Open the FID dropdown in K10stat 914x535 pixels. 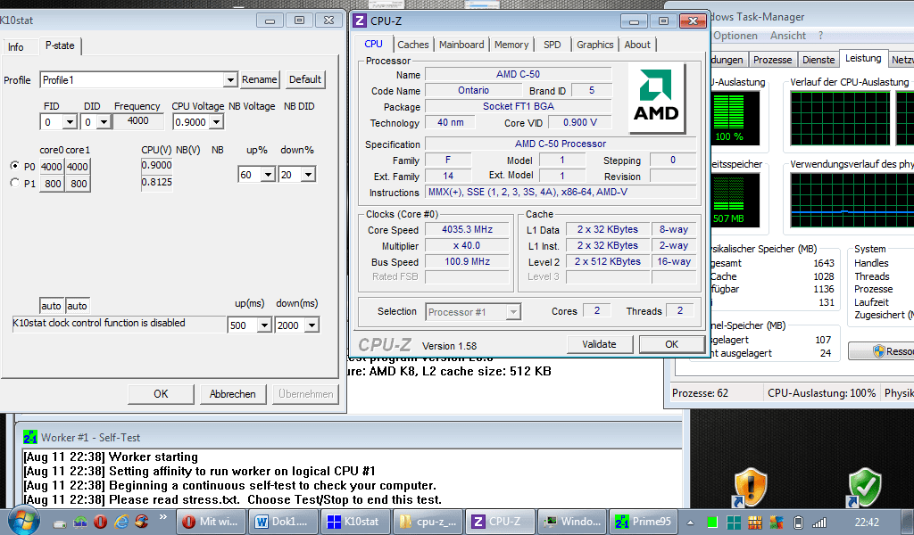[x=70, y=121]
